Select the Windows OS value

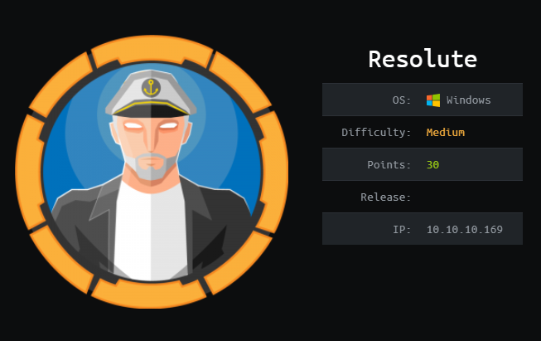coord(469,100)
